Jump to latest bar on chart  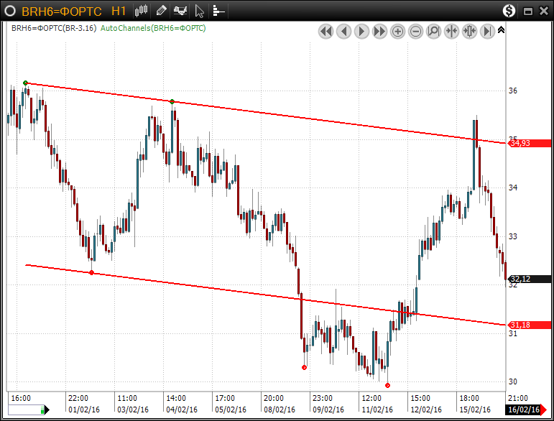[x=488, y=32]
